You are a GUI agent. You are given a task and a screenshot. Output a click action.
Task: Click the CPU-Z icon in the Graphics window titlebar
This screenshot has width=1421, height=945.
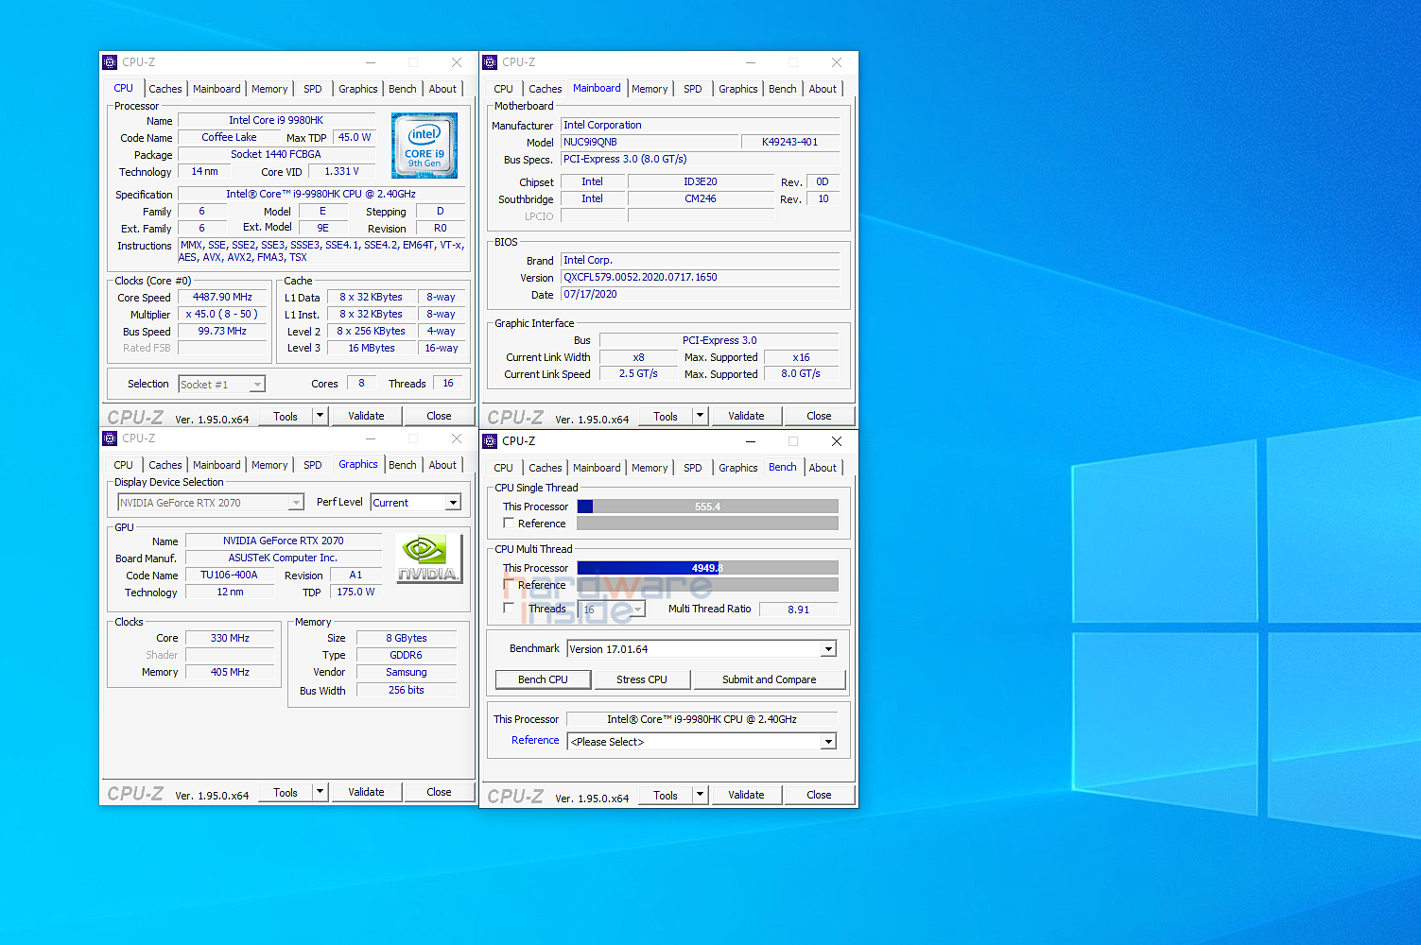point(110,438)
